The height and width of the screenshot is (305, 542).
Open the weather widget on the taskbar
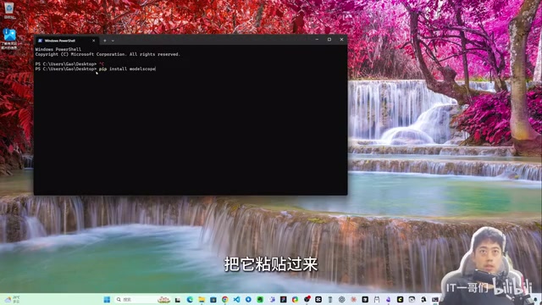click(x=12, y=299)
